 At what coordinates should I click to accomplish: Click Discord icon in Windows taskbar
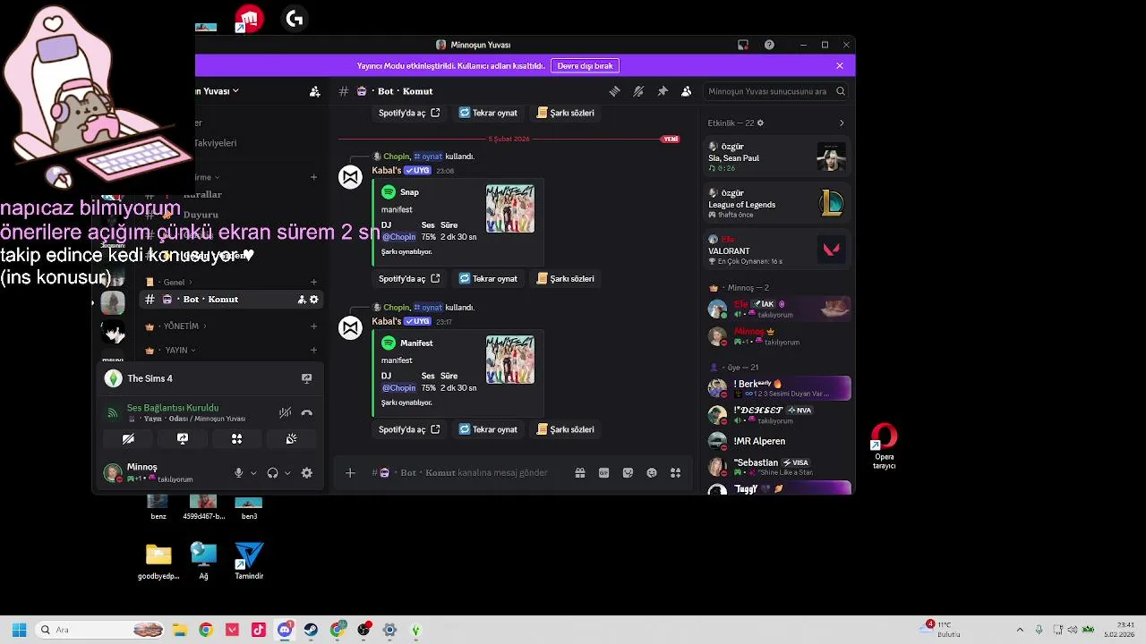tap(285, 630)
